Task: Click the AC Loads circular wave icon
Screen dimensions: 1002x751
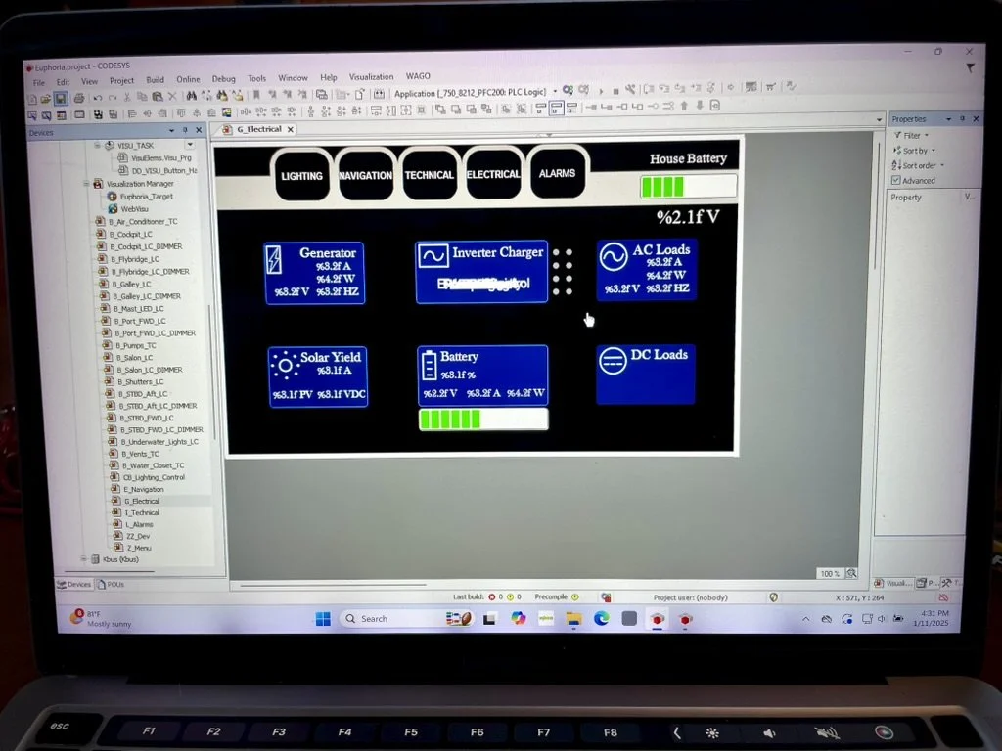Action: click(614, 257)
